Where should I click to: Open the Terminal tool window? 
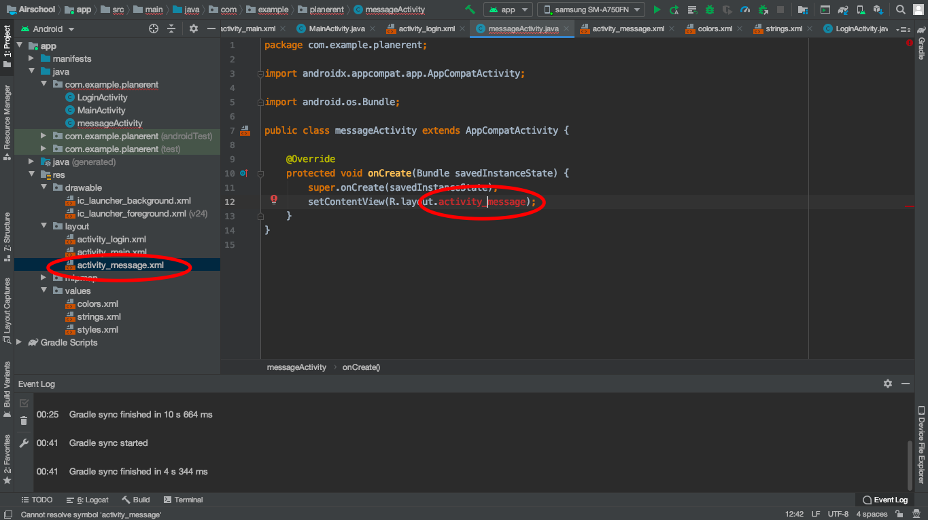(182, 500)
